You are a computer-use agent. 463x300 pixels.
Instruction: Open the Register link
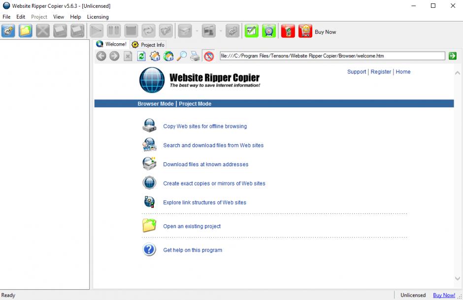(381, 72)
